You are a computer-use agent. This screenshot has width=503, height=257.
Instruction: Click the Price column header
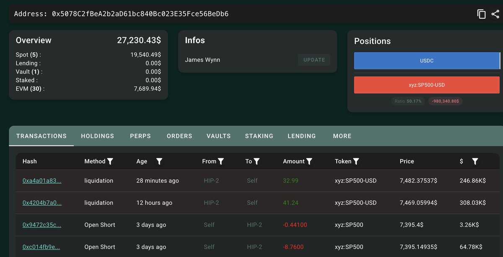pos(407,161)
